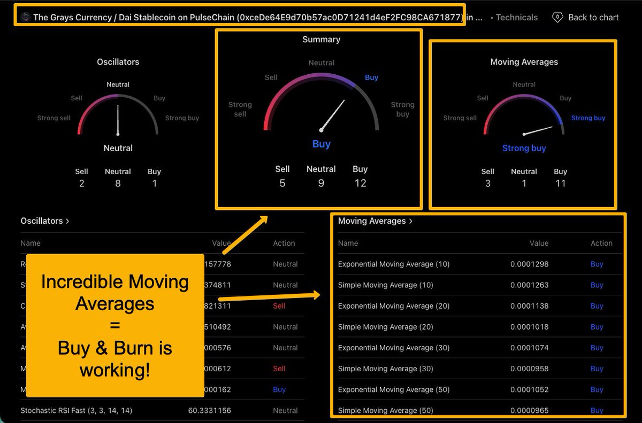Click the Strong buy label on Summary gauge
642x423 pixels.
click(x=402, y=109)
